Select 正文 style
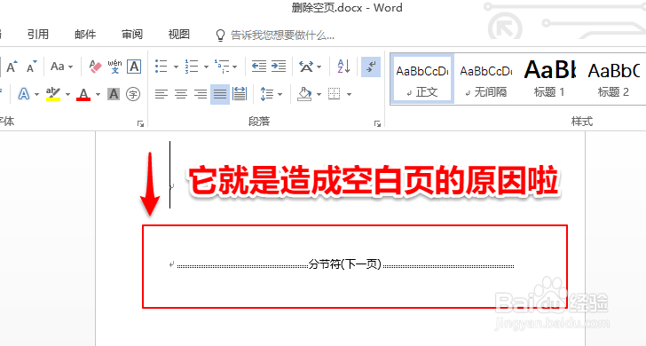This screenshot has width=646, height=346. pos(422,78)
